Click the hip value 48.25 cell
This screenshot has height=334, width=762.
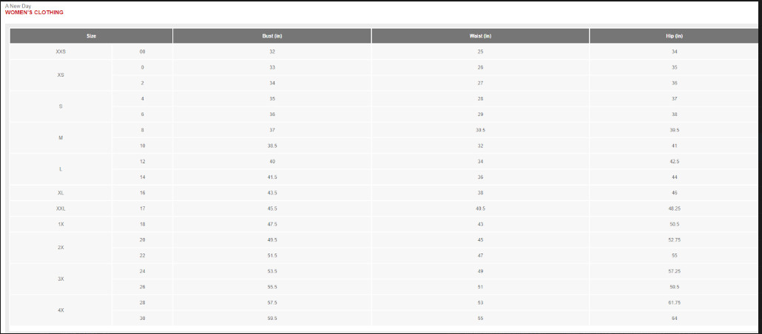click(674, 208)
